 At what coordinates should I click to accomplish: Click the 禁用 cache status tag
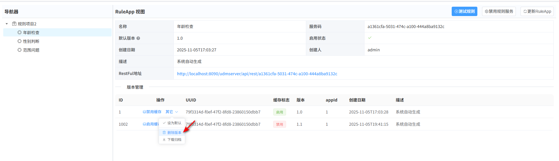click(279, 124)
